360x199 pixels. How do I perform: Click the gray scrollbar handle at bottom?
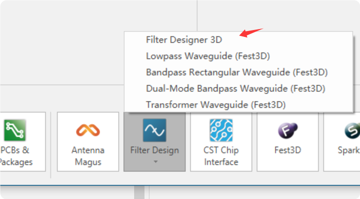[x=140, y=192]
